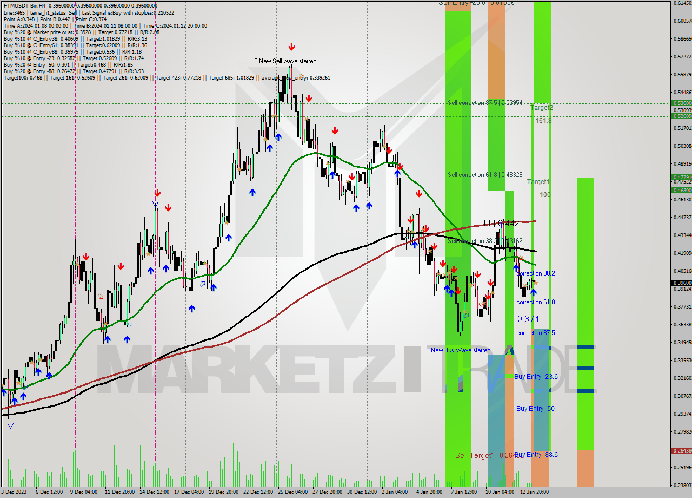The width and height of the screenshot is (692, 498).
Task: Click the 'Buy %10 @ Entry -23' line
Action: click(x=74, y=58)
